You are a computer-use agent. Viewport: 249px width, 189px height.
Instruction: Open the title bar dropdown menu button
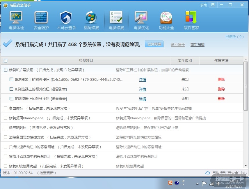213,5
